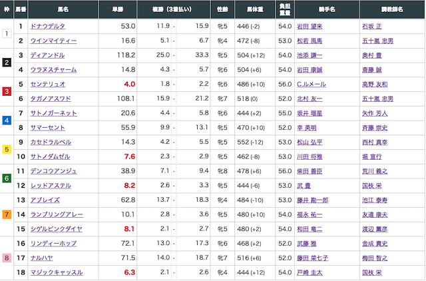The width and height of the screenshot is (426, 281).
Task: Click horse name ディアンドル
Action: [x=47, y=55]
